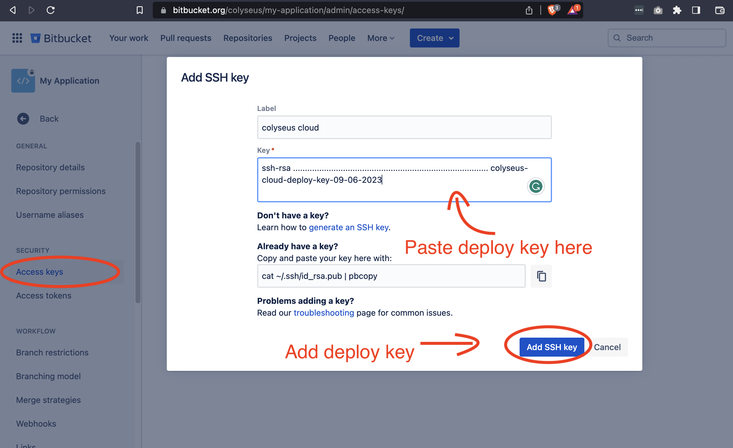The width and height of the screenshot is (733, 448).
Task: Click My Application repository name
Action: pyautogui.click(x=69, y=81)
